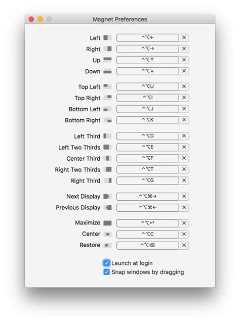
Task: Click the Bottom Left quarter layout icon
Action: [x=107, y=109]
